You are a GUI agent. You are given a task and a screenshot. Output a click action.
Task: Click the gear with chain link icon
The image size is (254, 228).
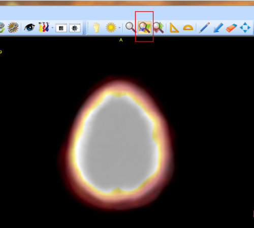(x=13, y=27)
